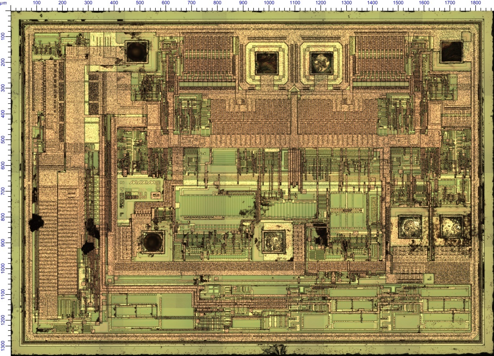The image size is (494, 356).
Task: Select the ruler label 1700
Action: [450, 3]
